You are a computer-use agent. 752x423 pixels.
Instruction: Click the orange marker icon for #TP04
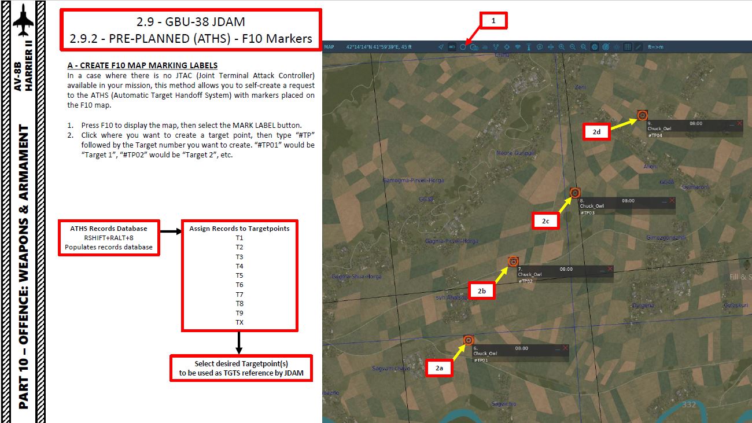click(x=642, y=115)
